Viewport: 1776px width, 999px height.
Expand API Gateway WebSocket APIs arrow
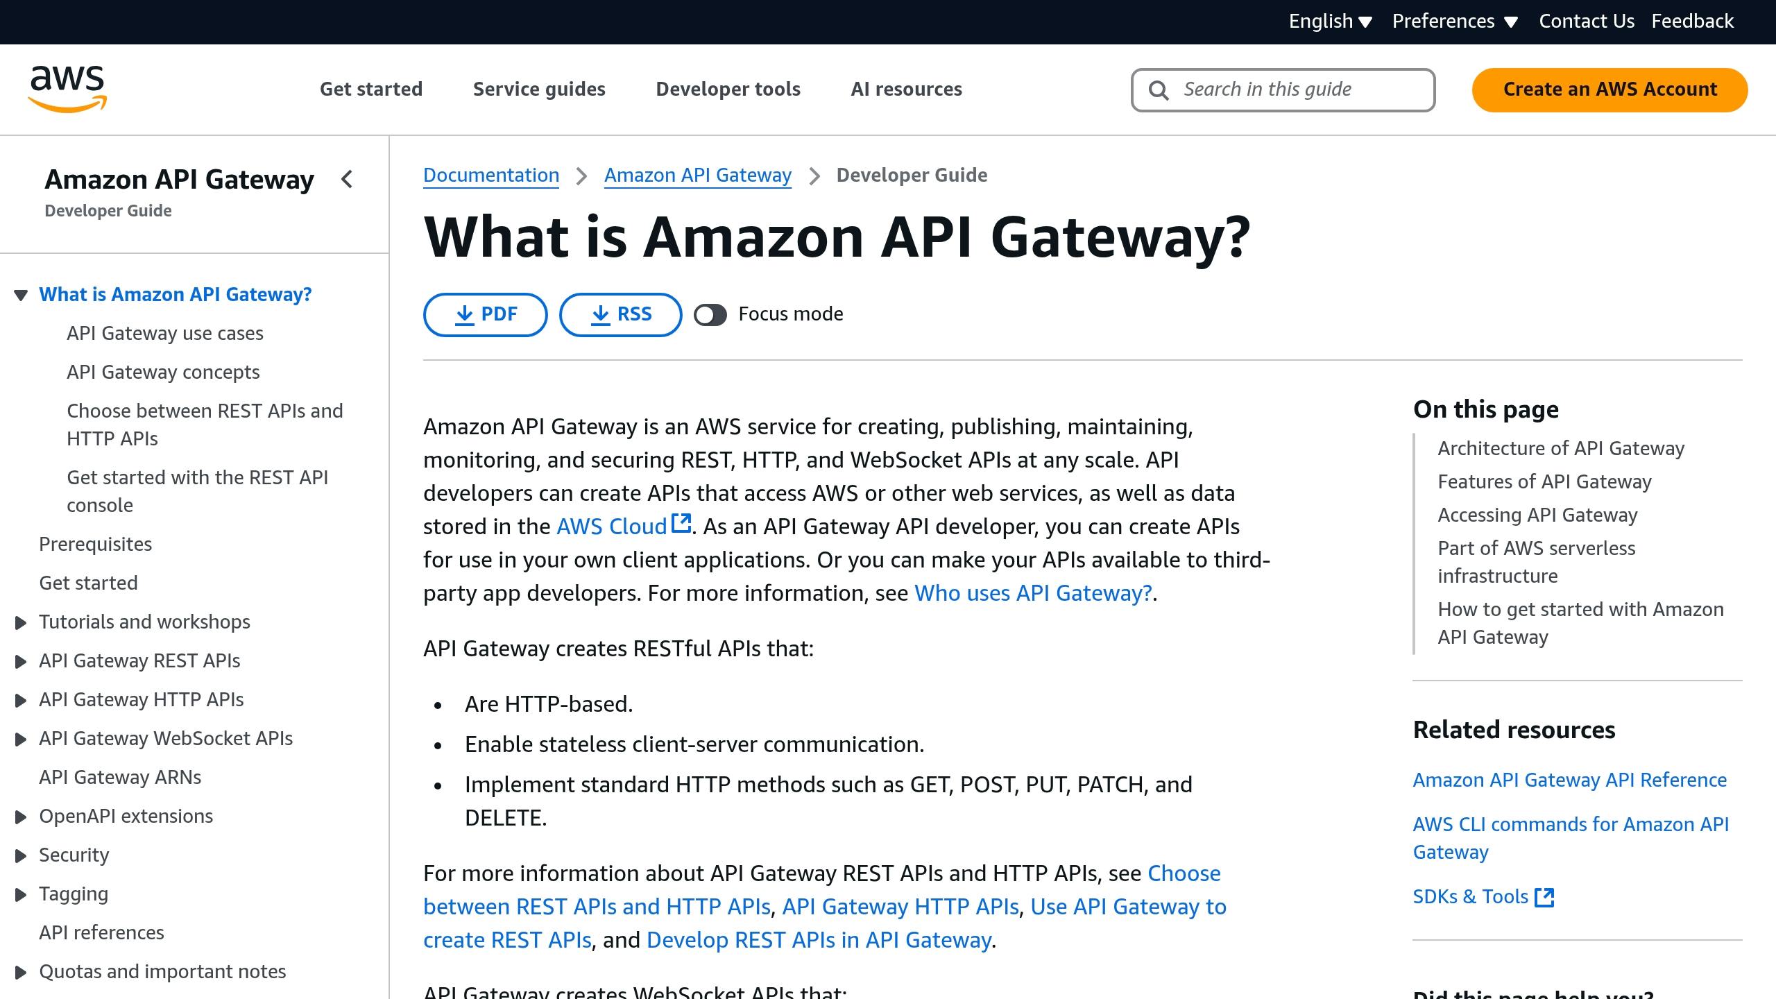click(x=21, y=740)
